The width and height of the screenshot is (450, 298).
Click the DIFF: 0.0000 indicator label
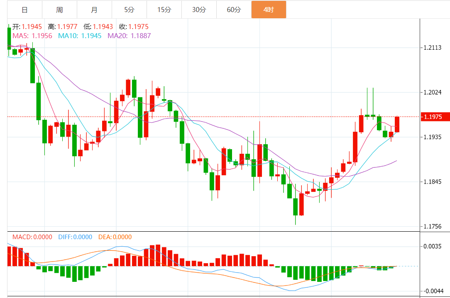click(x=75, y=237)
